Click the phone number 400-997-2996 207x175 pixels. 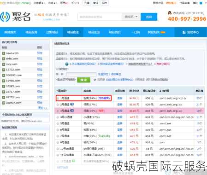tap(187, 19)
